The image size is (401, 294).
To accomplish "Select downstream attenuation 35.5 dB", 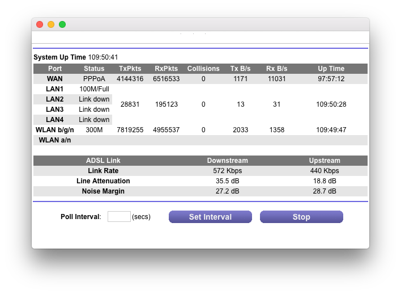I will [x=227, y=181].
